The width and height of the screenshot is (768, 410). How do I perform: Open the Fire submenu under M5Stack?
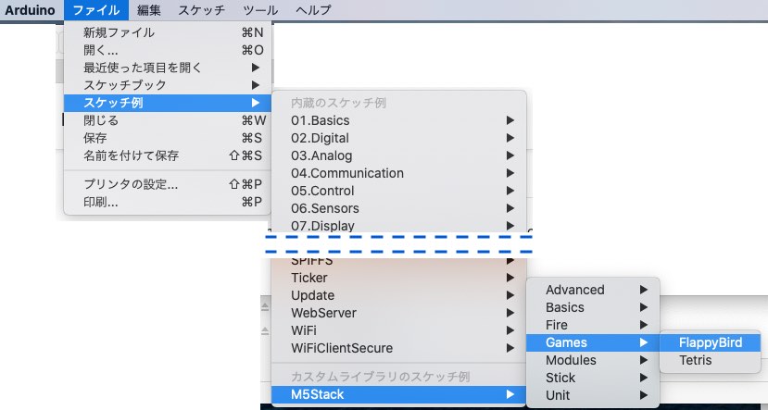tap(593, 325)
